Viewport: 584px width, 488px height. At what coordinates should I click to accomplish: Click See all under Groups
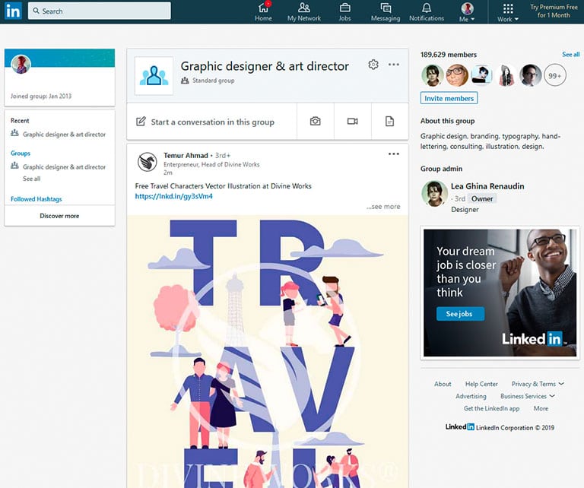click(32, 179)
